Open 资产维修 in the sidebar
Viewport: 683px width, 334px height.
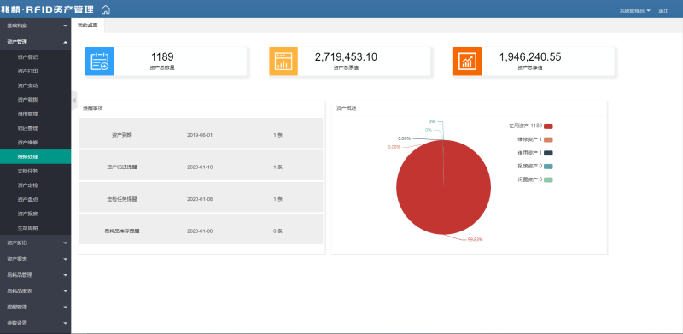(x=35, y=143)
